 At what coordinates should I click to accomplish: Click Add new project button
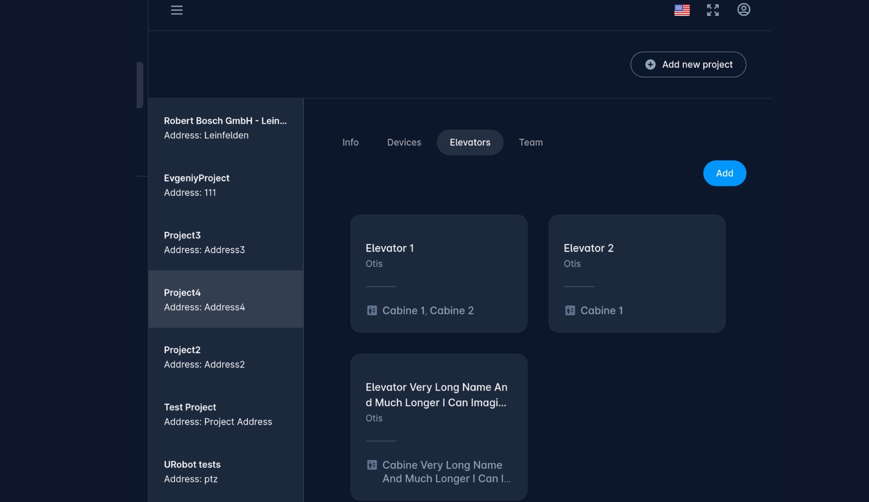tap(688, 64)
